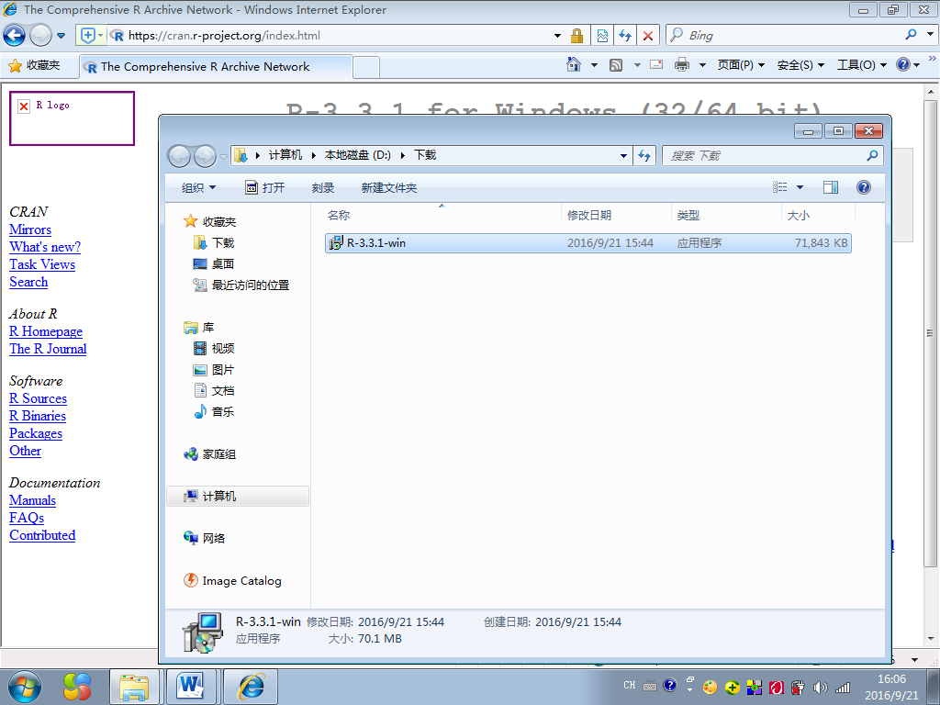Click the RSS feeds icon in IE
The image size is (940, 705).
[616, 65]
